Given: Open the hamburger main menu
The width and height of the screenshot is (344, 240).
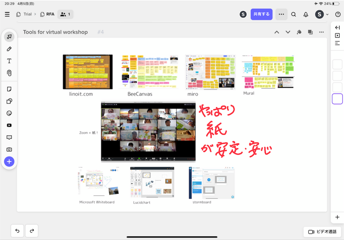Looking at the screenshot, I should [x=7, y=14].
